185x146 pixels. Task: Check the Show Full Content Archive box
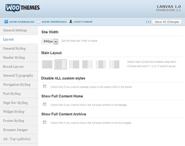(x=44, y=122)
